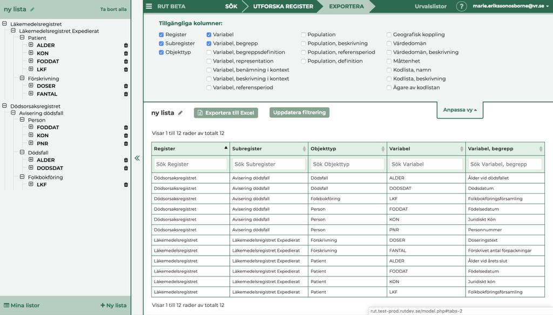Collapse Avisering dödsfall tree node
Viewport: 553px width, 315px height.
click(14, 112)
